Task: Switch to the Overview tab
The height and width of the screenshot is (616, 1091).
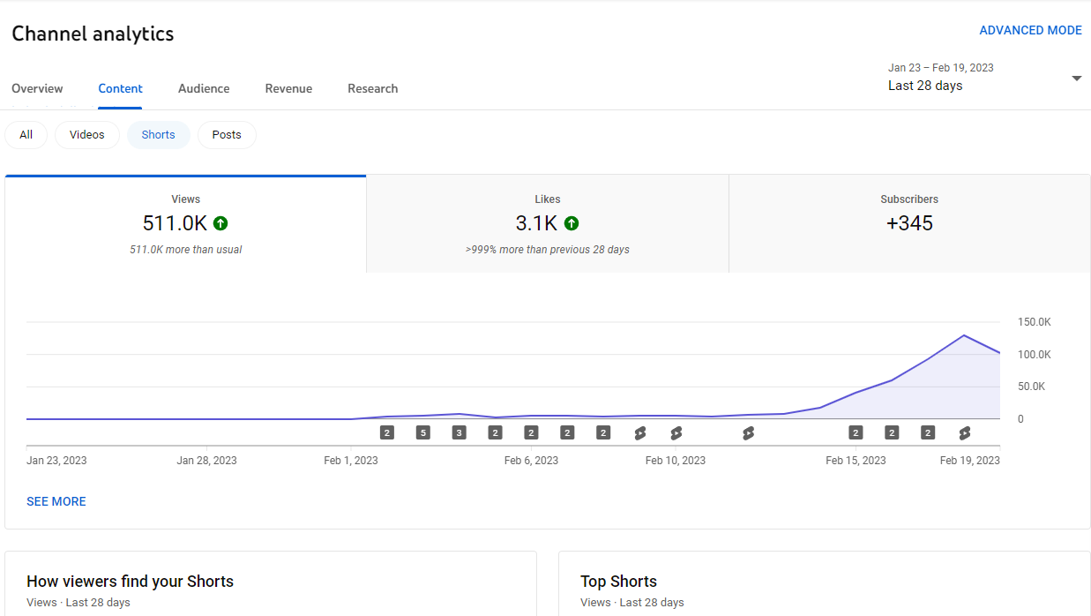Action: (x=37, y=88)
